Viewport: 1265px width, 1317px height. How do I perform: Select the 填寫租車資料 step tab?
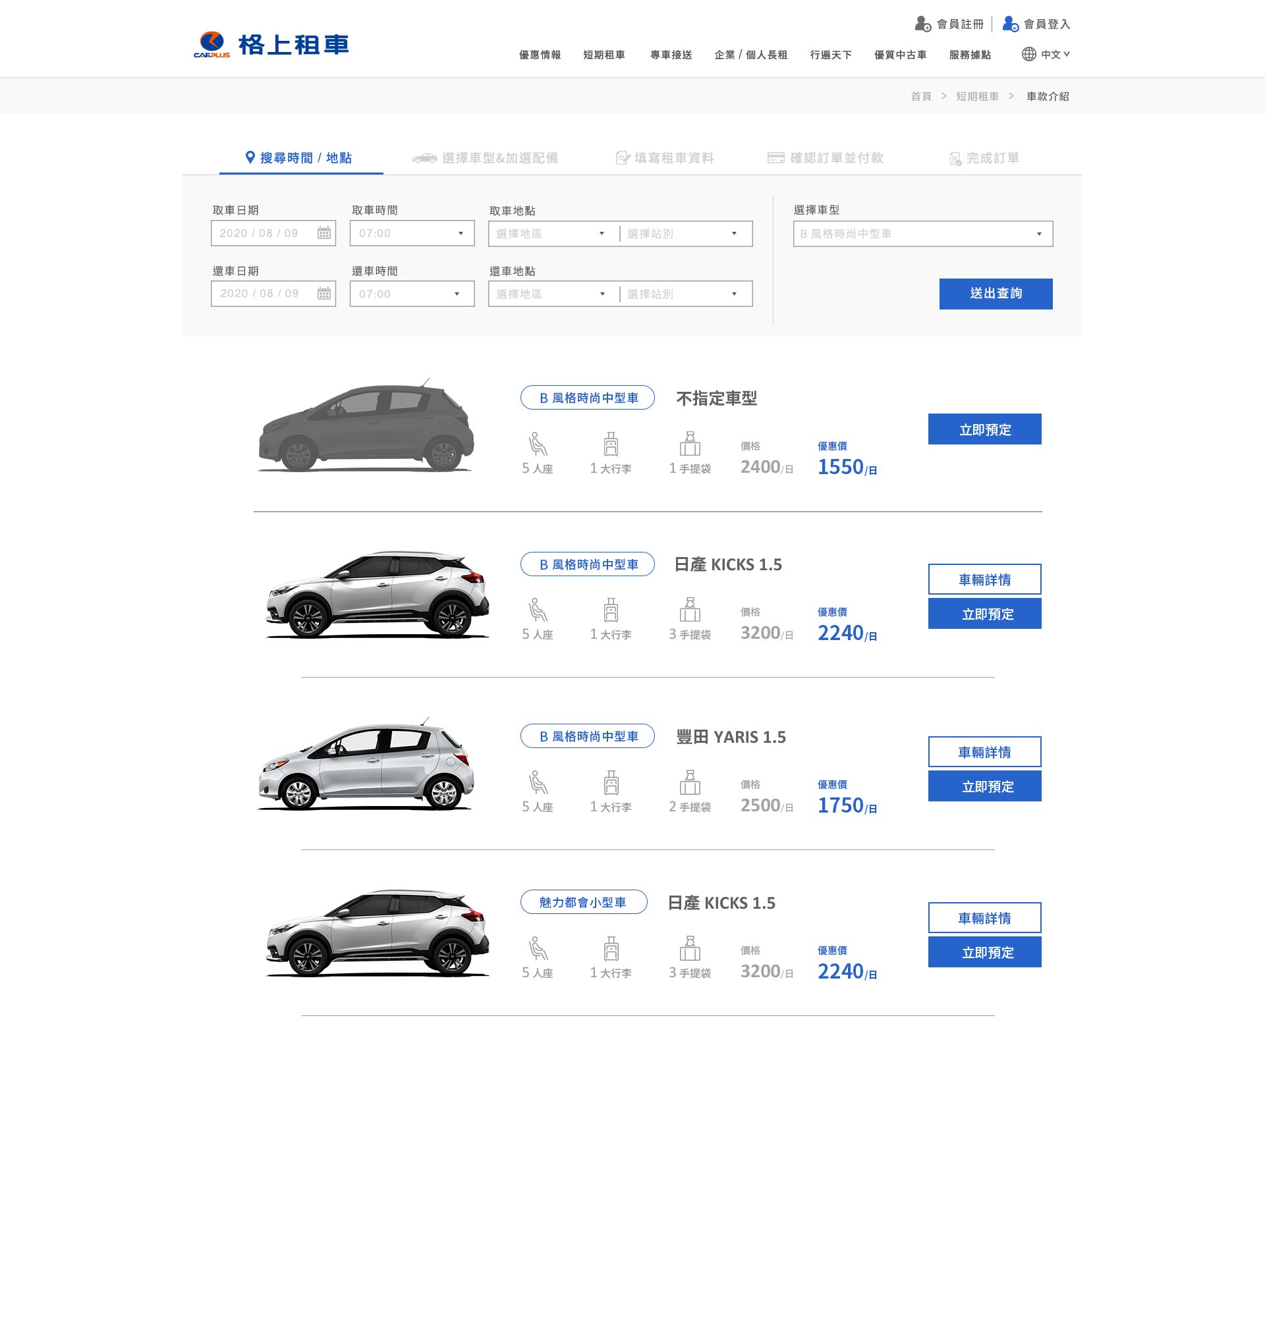pyautogui.click(x=665, y=158)
